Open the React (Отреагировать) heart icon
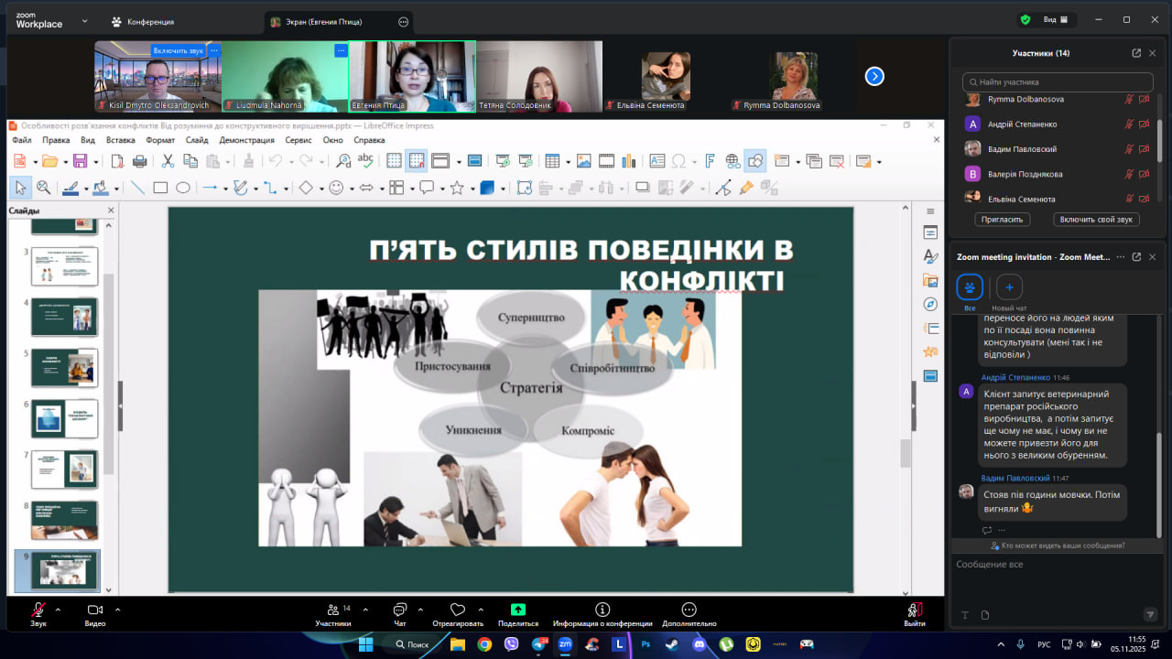The image size is (1172, 659). [x=458, y=610]
